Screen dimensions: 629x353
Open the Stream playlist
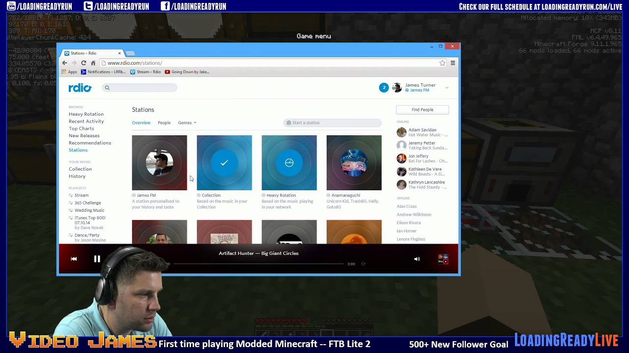pos(82,195)
